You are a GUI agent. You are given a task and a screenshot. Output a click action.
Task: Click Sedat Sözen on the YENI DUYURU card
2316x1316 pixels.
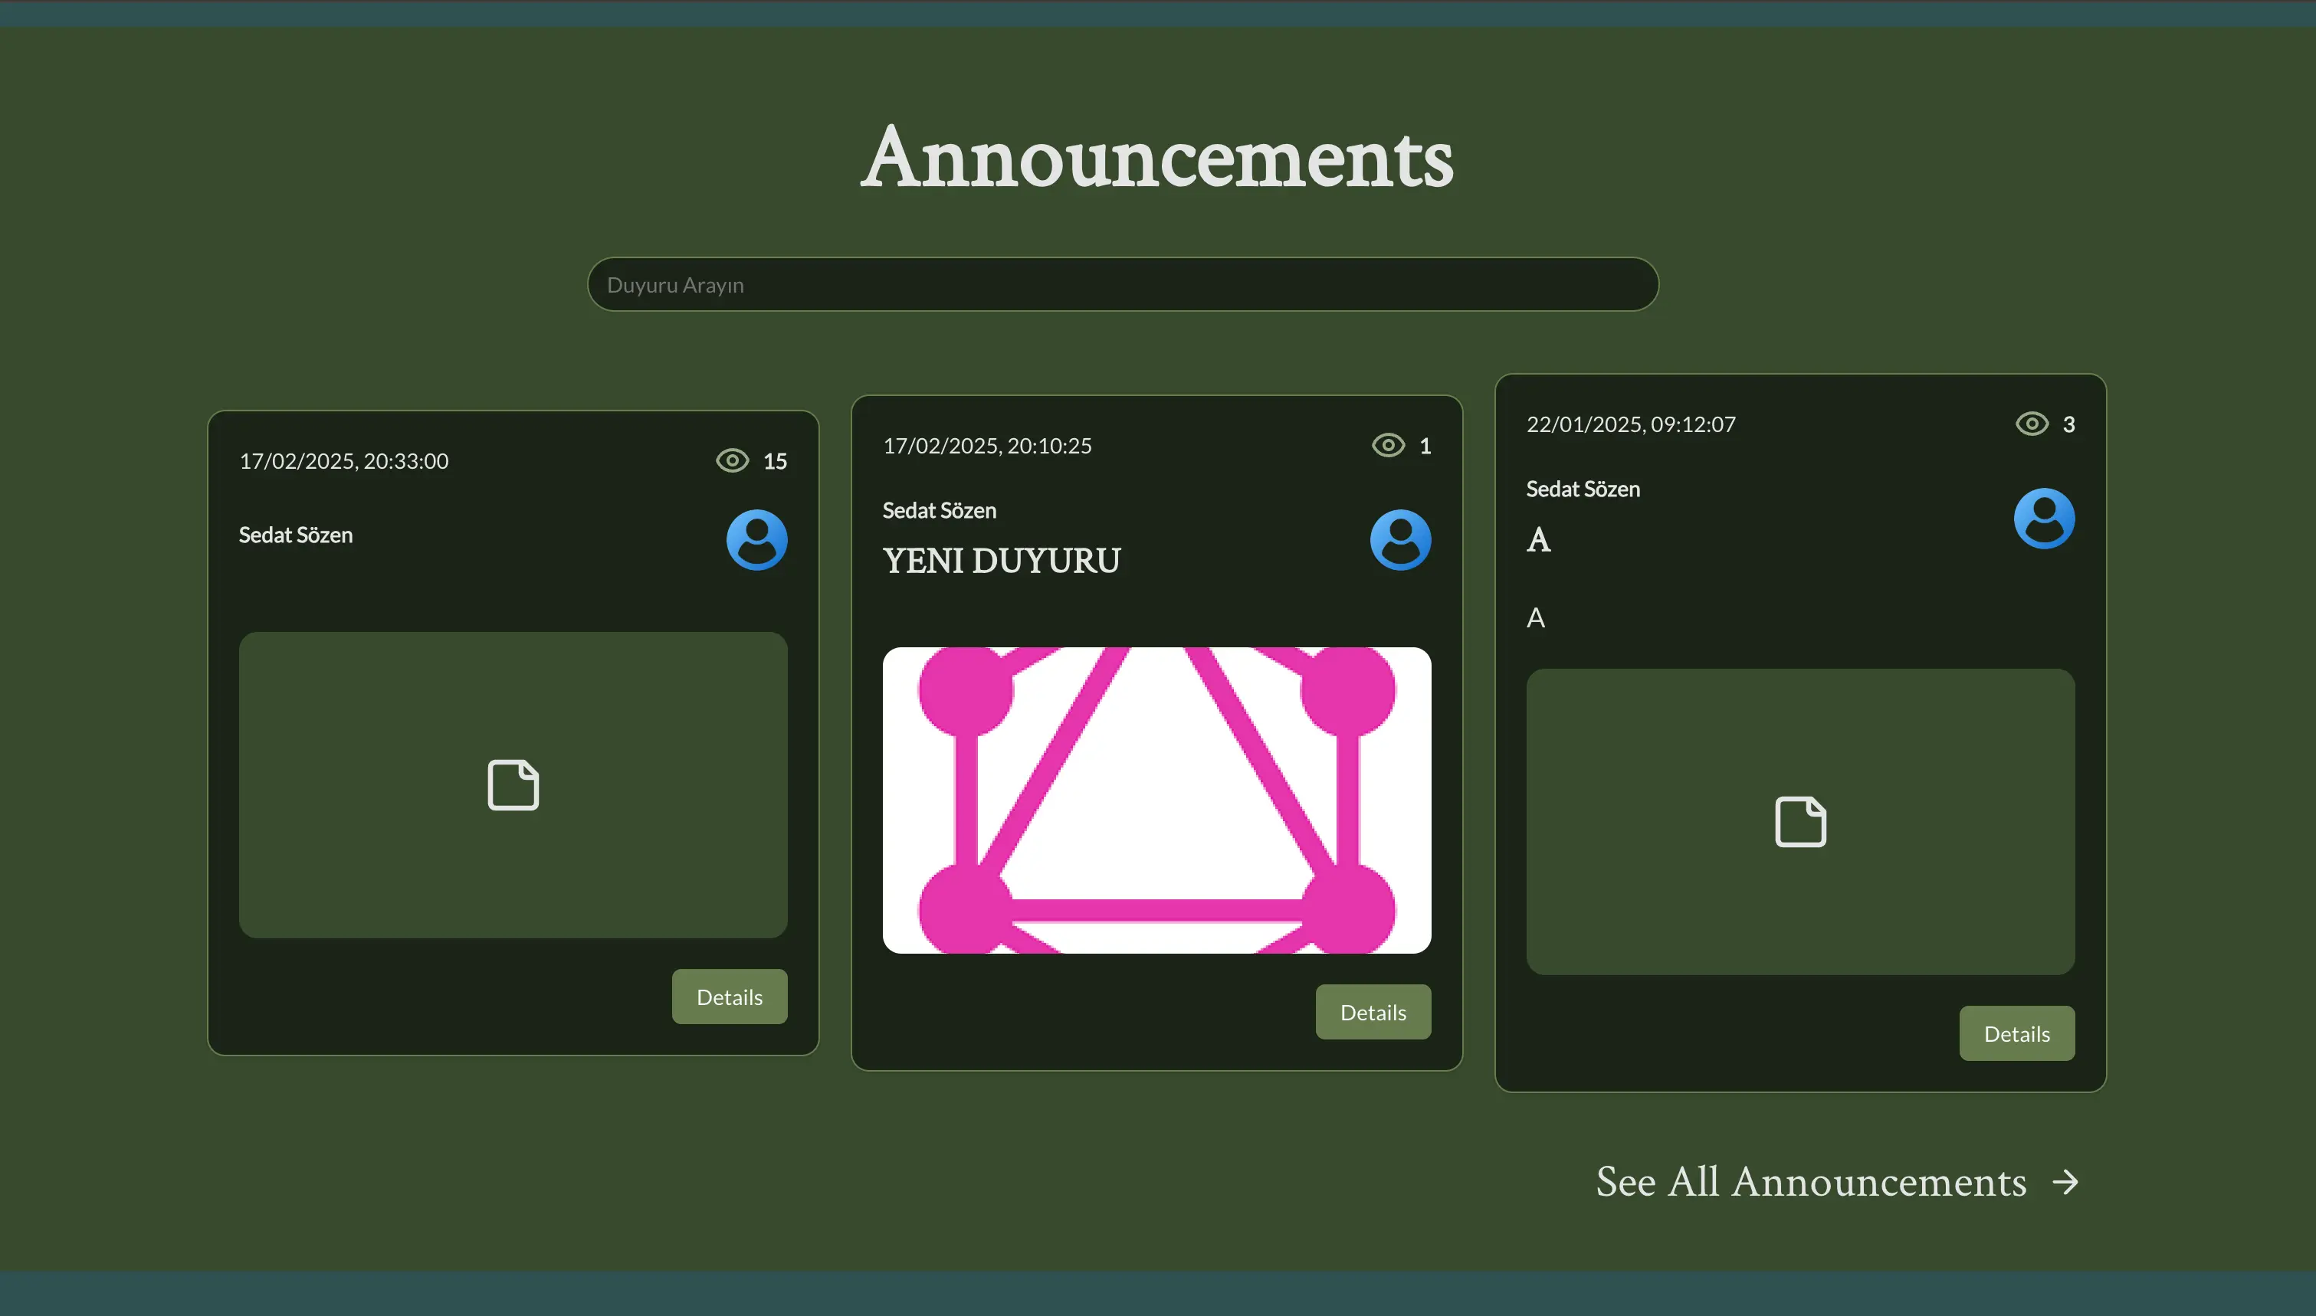940,511
